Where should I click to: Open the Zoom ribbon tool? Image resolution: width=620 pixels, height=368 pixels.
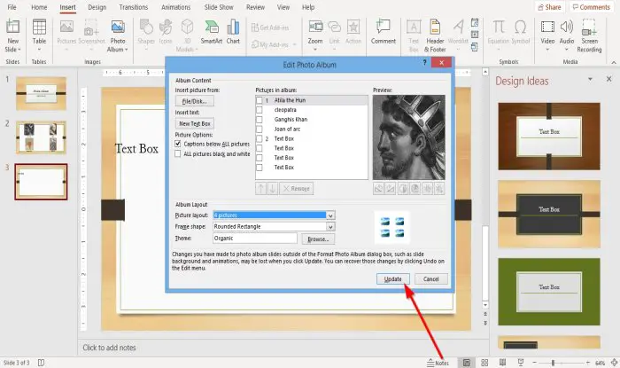tap(315, 35)
